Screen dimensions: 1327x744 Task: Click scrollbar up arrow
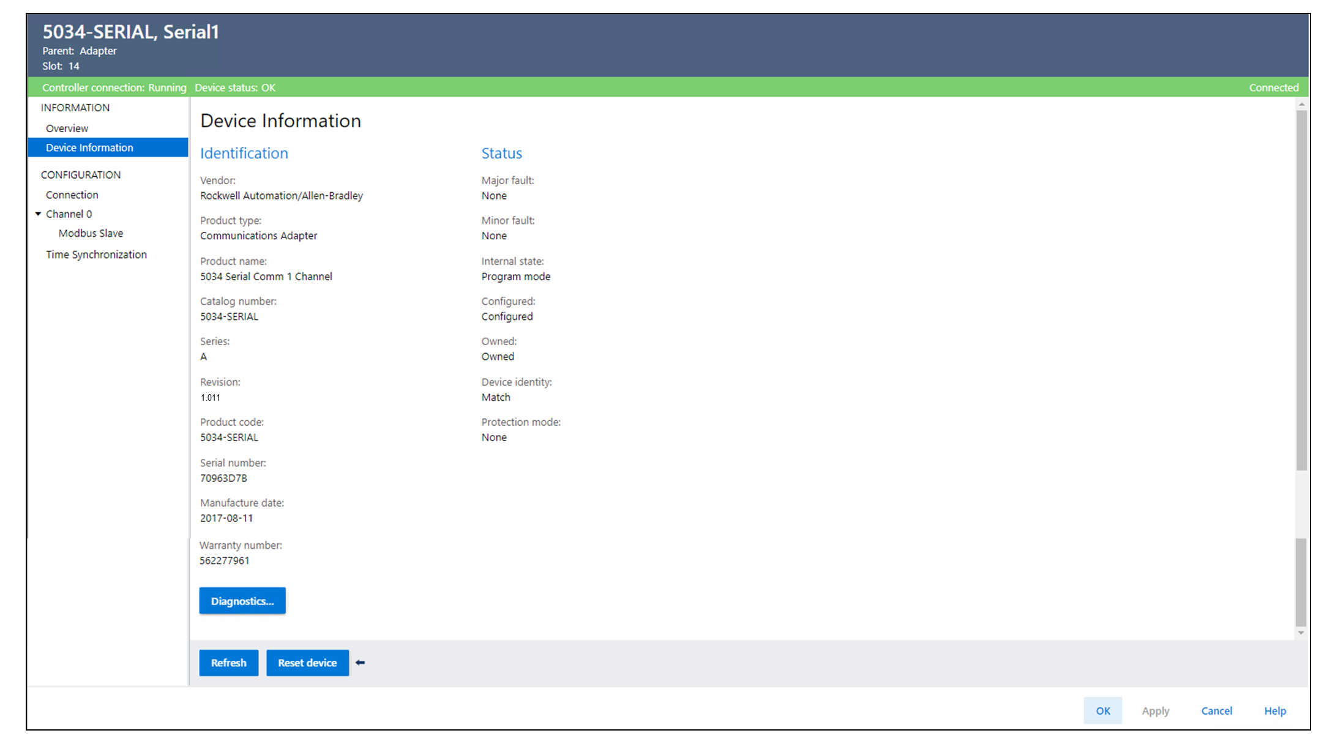(1301, 105)
